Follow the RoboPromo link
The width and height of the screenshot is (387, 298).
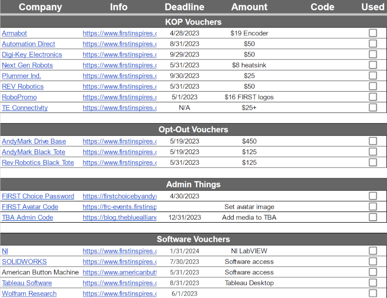tap(19, 97)
